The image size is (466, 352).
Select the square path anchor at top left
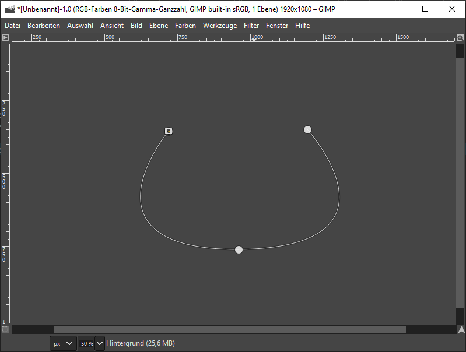click(169, 132)
